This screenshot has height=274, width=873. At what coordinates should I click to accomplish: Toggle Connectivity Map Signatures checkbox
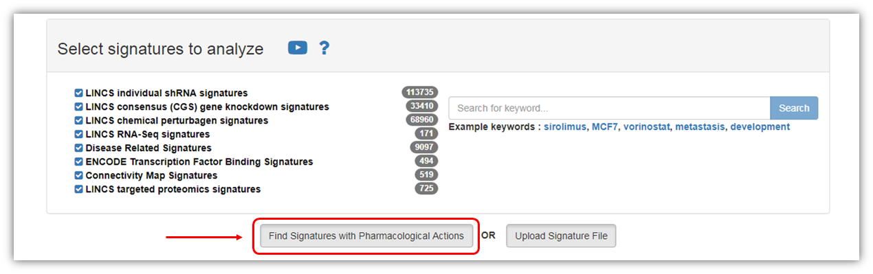pos(78,175)
